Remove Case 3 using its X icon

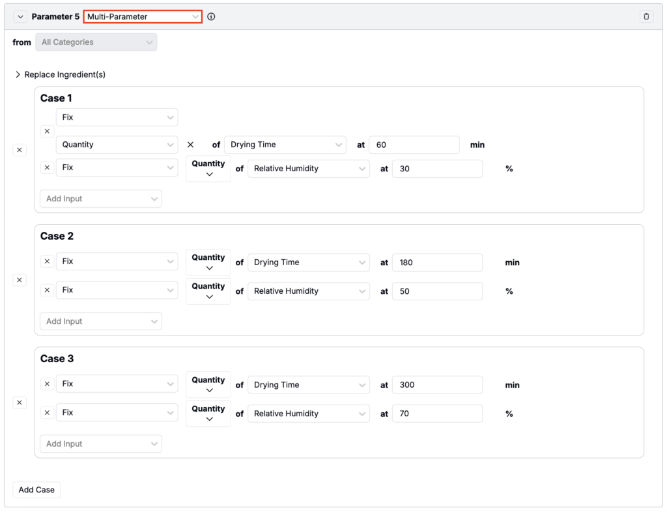click(x=20, y=403)
